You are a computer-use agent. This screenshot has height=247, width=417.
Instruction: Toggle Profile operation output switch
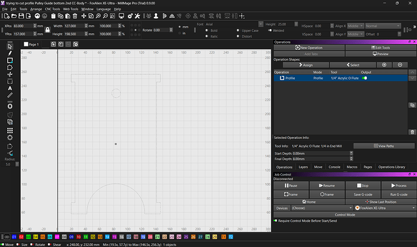pos(364,78)
